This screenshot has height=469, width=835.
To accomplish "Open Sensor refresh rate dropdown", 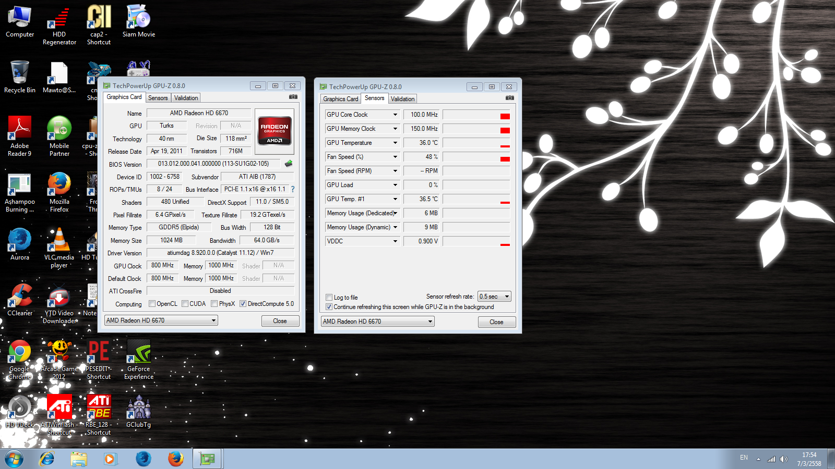I will [494, 297].
